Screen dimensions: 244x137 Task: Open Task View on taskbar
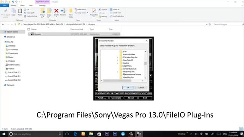pos(67,134)
